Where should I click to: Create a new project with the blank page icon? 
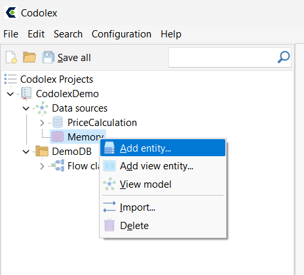(11, 57)
